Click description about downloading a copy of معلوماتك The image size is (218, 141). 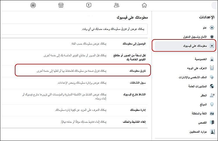point(72,71)
